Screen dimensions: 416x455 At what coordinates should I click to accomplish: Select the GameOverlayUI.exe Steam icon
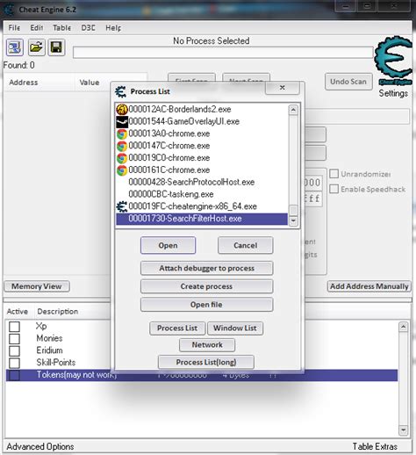tap(122, 122)
